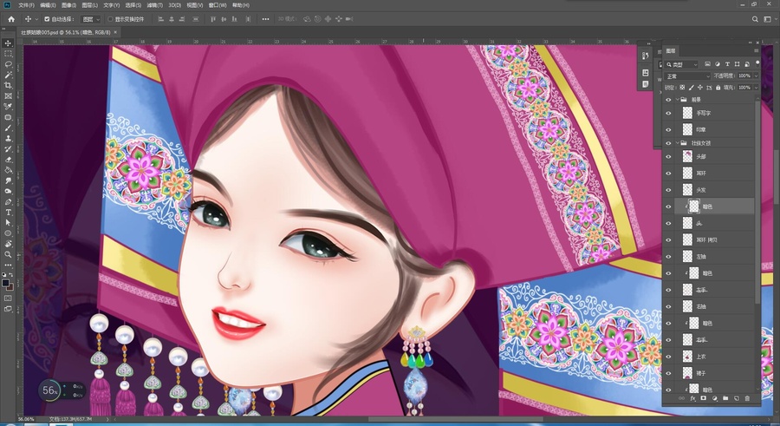780x426 pixels.
Task: Enable the 显示变换控件 checkbox
Action: (110, 19)
